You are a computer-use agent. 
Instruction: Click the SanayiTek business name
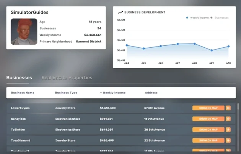pos(18,119)
